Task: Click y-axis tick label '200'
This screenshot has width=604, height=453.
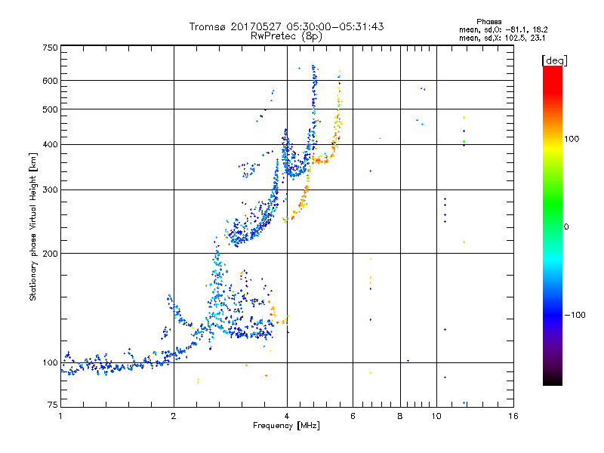Action: click(x=51, y=254)
